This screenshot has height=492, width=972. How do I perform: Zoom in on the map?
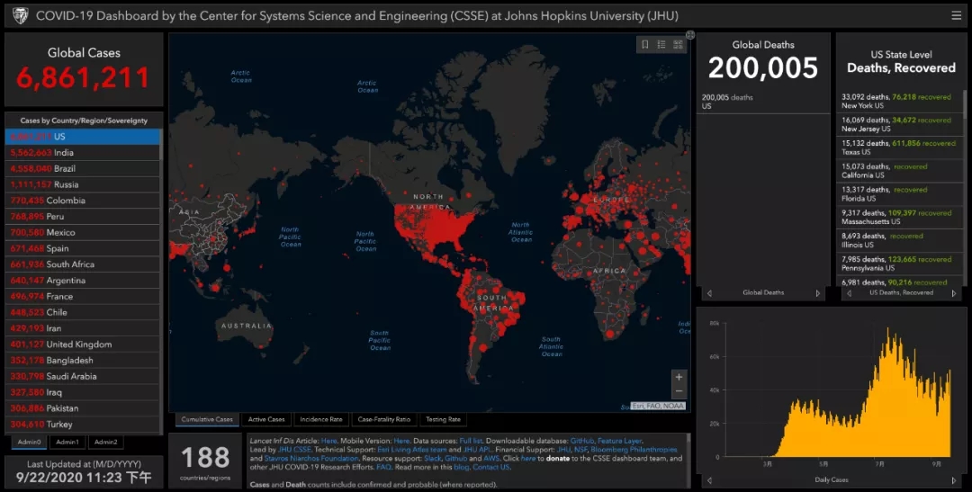pos(679,377)
